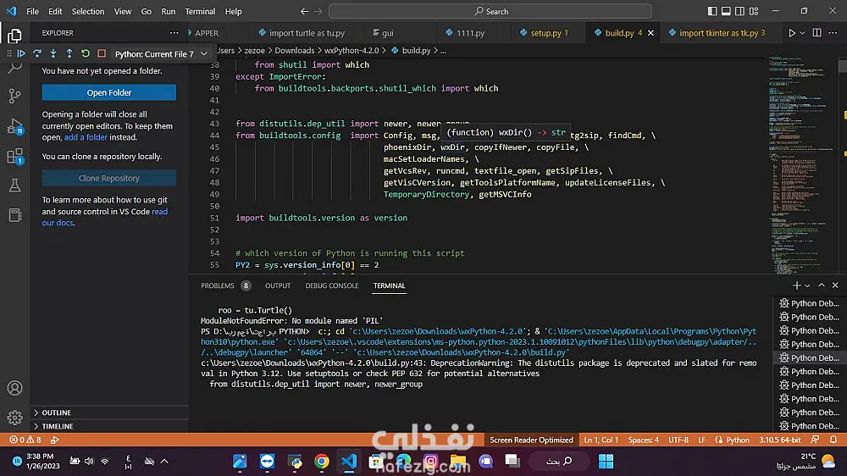This screenshot has width=847, height=476.
Task: Click the add a folder link
Action: [x=86, y=137]
